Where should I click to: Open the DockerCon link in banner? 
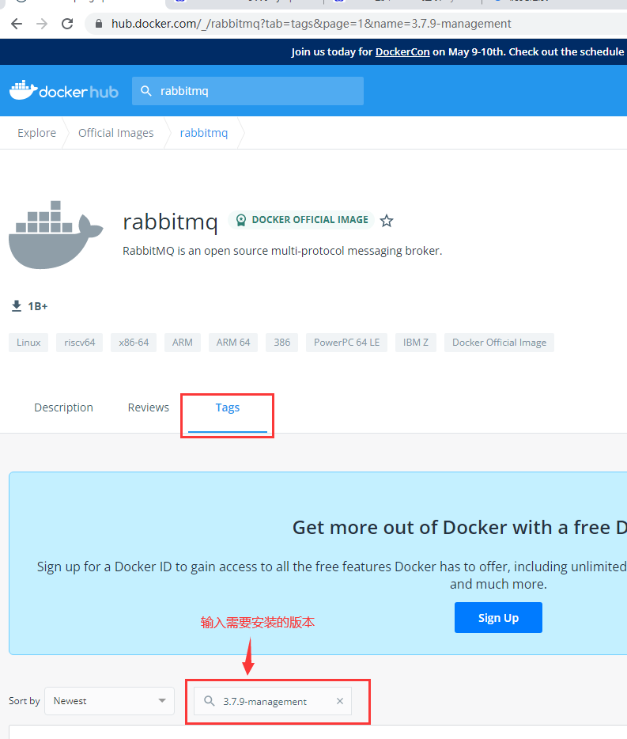402,52
